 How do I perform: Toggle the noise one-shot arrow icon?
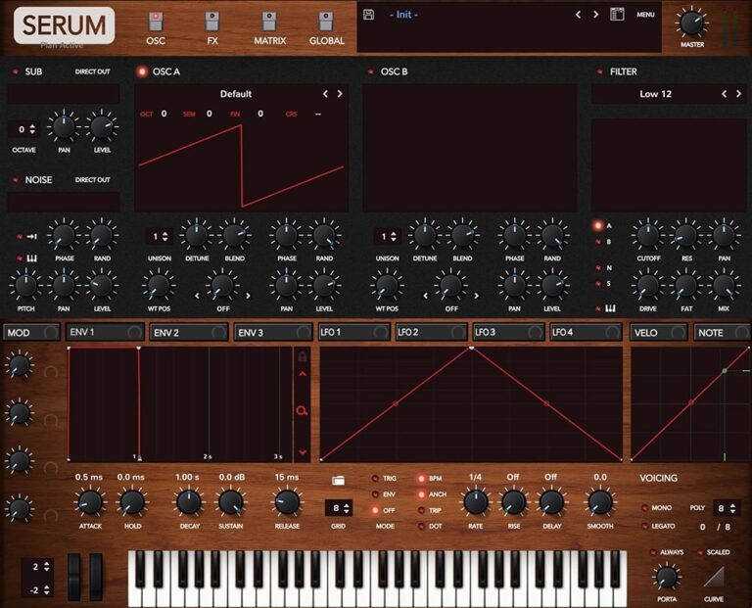point(31,236)
